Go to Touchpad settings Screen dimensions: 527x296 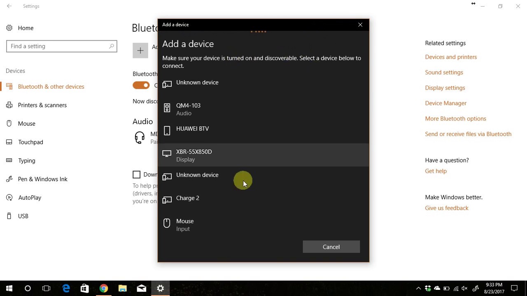pos(30,142)
